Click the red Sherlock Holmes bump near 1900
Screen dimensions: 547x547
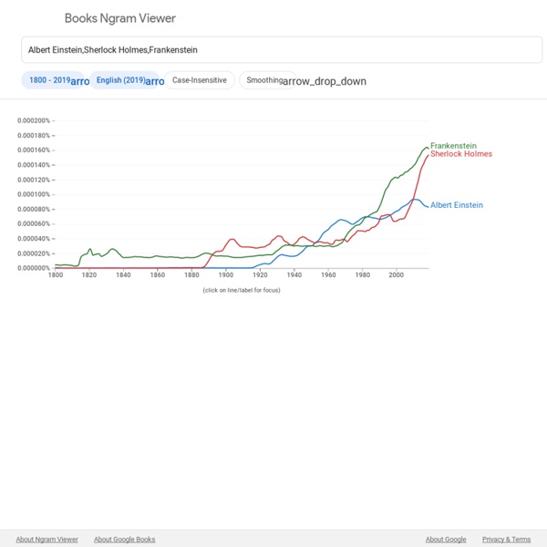click(232, 239)
